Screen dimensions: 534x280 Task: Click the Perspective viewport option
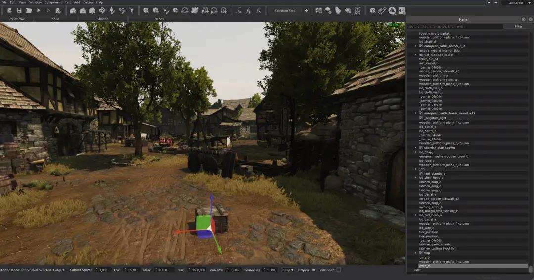point(17,19)
